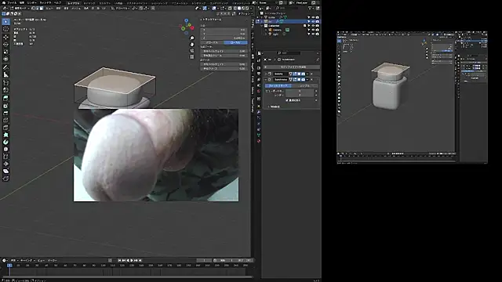This screenshot has height=282, width=502.
Task: Select the Move tool
Action: pyautogui.click(x=5, y=37)
